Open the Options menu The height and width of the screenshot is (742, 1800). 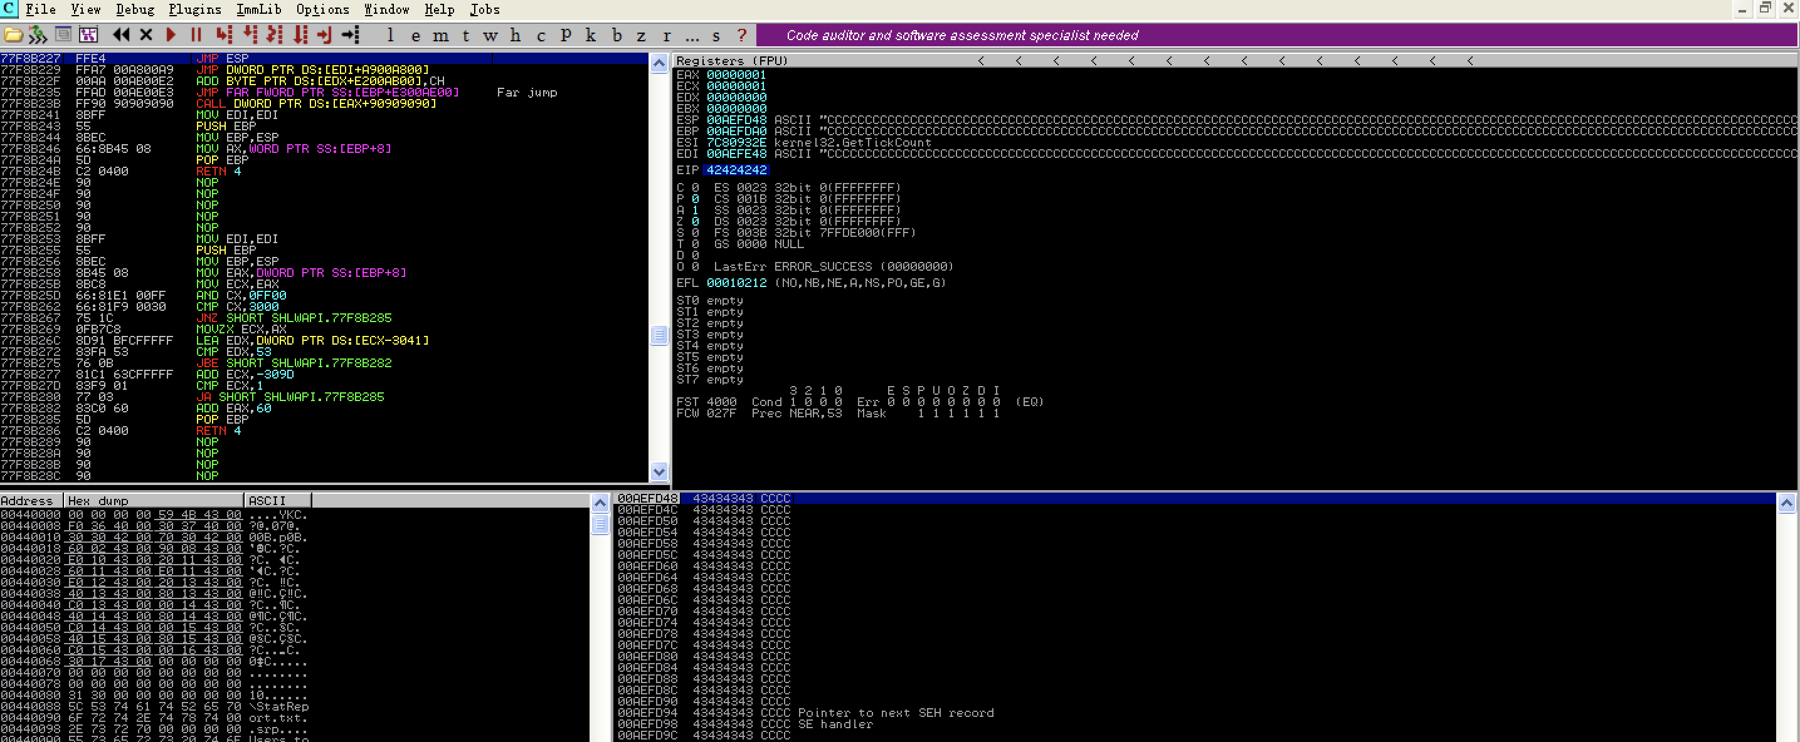[322, 9]
